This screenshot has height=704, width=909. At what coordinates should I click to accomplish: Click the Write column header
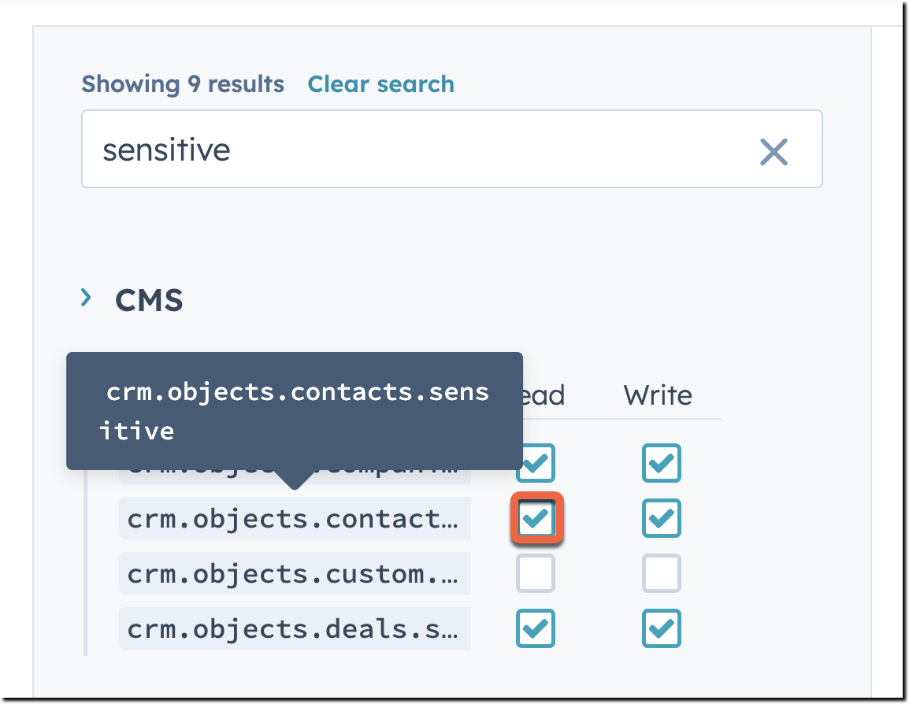coord(658,395)
